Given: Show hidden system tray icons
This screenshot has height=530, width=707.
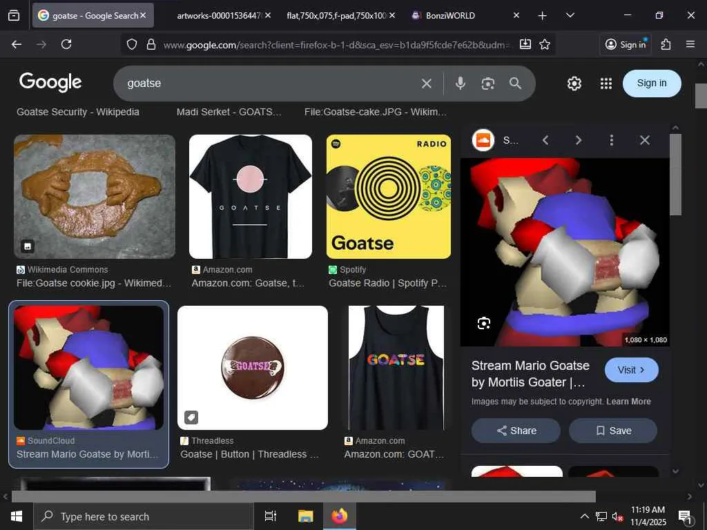Looking at the screenshot, I should [x=584, y=516].
